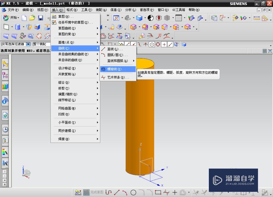Image resolution: width=273 pixels, height=197 pixels.
Task: Select the shaded blue cube rendering icon
Action: [139, 18]
